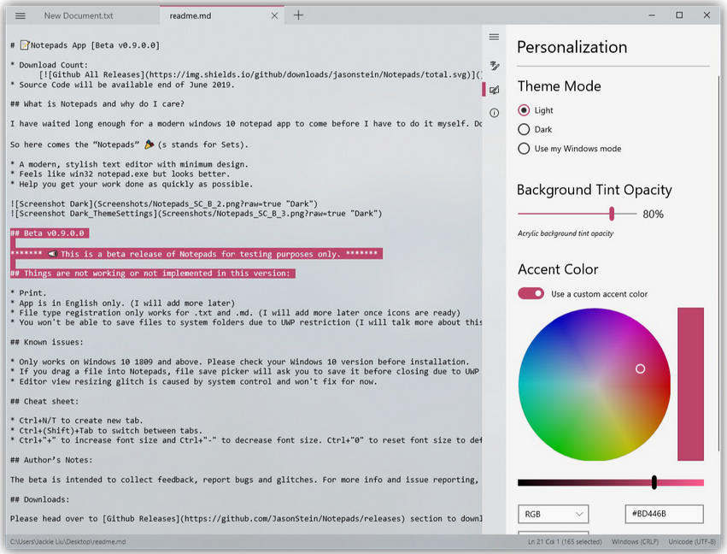Image resolution: width=727 pixels, height=554 pixels.
Task: Minimize the Notepads window
Action: click(x=652, y=15)
